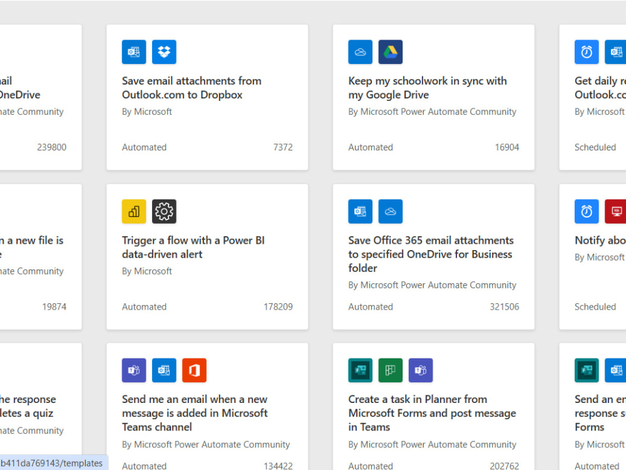Screen dimensions: 626x470
Task: Open Keep my schoolwork in sync template
Action: click(428, 88)
